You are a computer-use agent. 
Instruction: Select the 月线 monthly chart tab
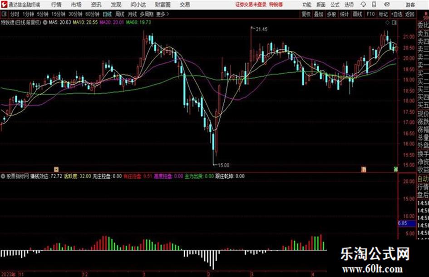(x=132, y=14)
